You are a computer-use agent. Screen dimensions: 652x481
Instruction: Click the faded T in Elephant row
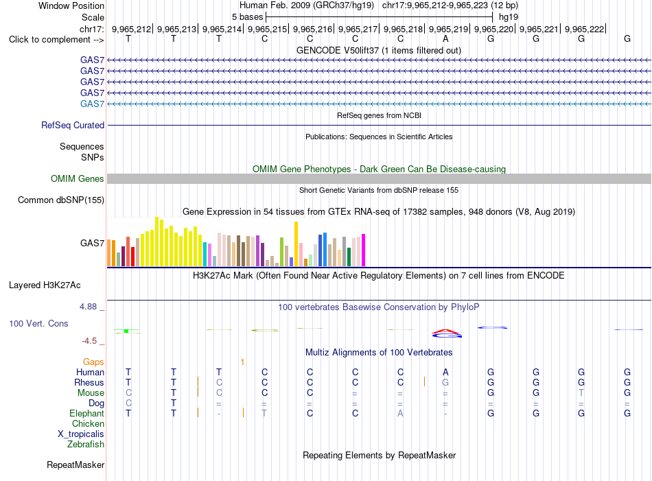point(264,413)
